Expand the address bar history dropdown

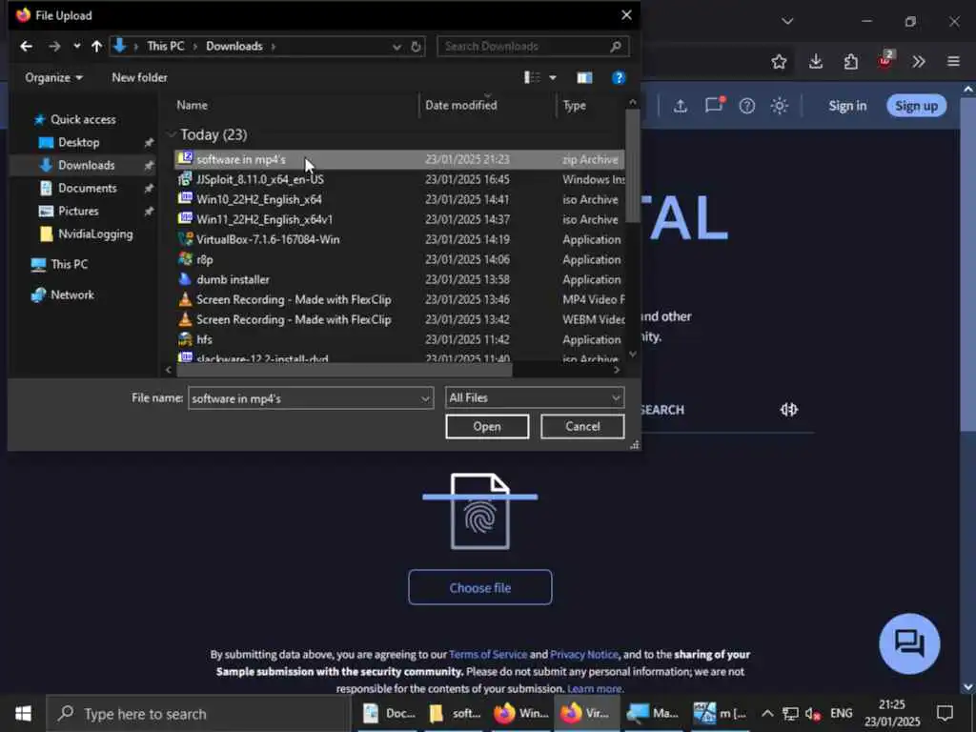click(396, 47)
